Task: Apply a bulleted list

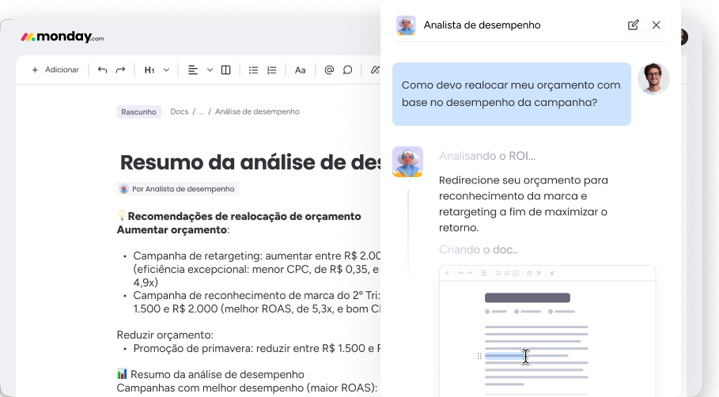Action: 253,70
